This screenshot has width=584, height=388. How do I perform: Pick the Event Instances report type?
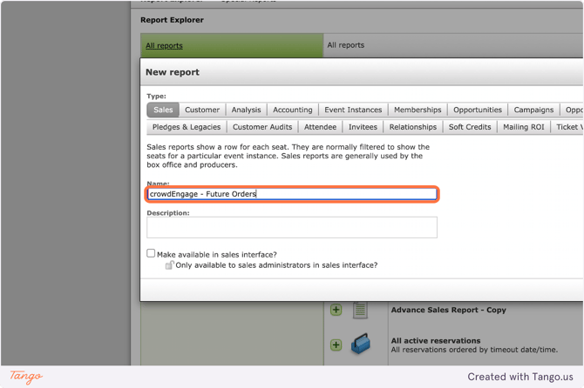click(353, 110)
